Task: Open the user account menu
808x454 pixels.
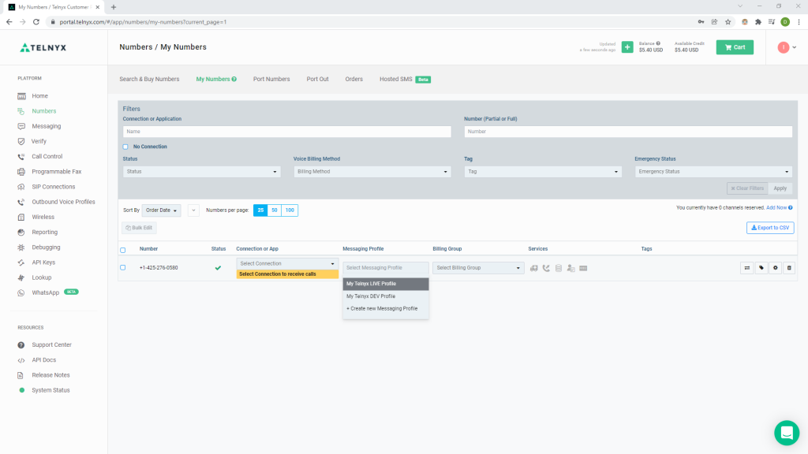Action: coord(787,47)
